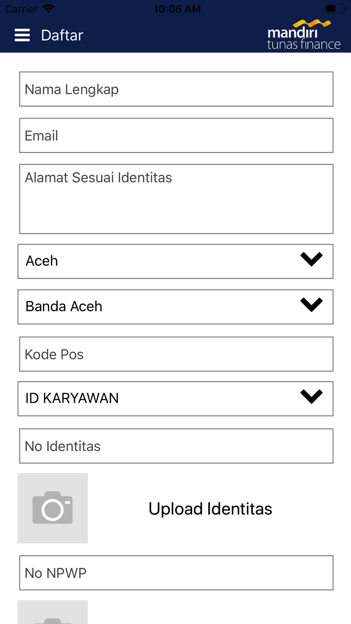
Task: Select the Kode Pos field
Action: coord(176,354)
